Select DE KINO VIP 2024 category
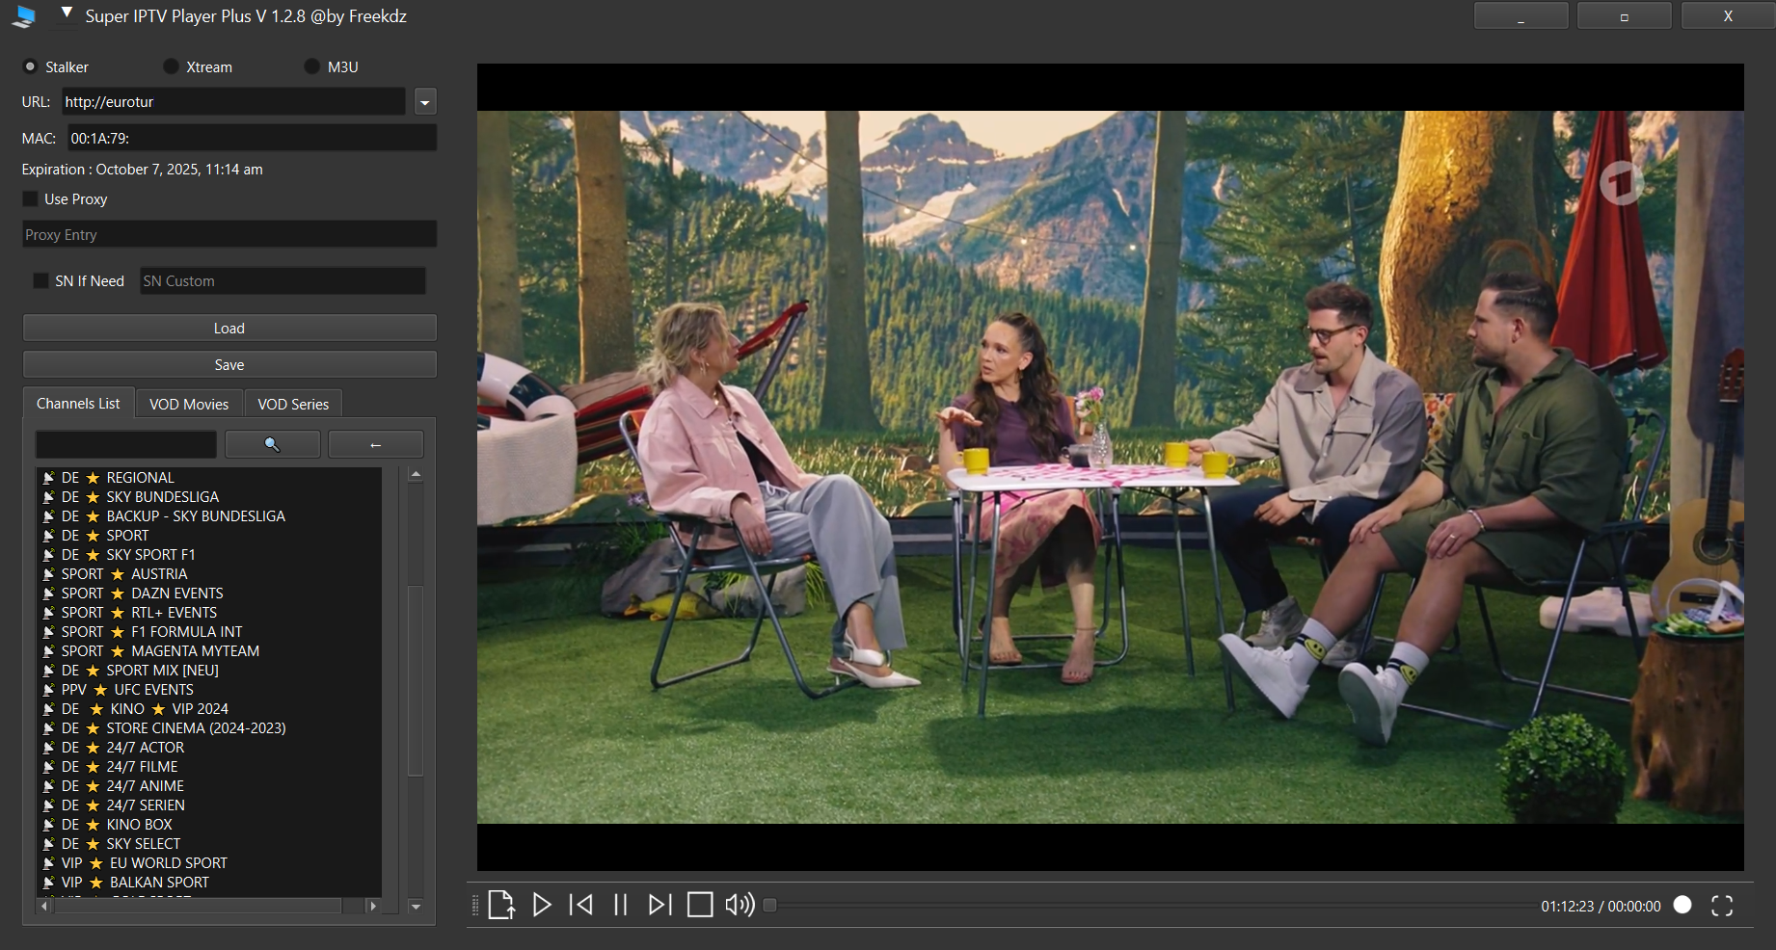Viewport: 1776px width, 950px height. (x=209, y=708)
